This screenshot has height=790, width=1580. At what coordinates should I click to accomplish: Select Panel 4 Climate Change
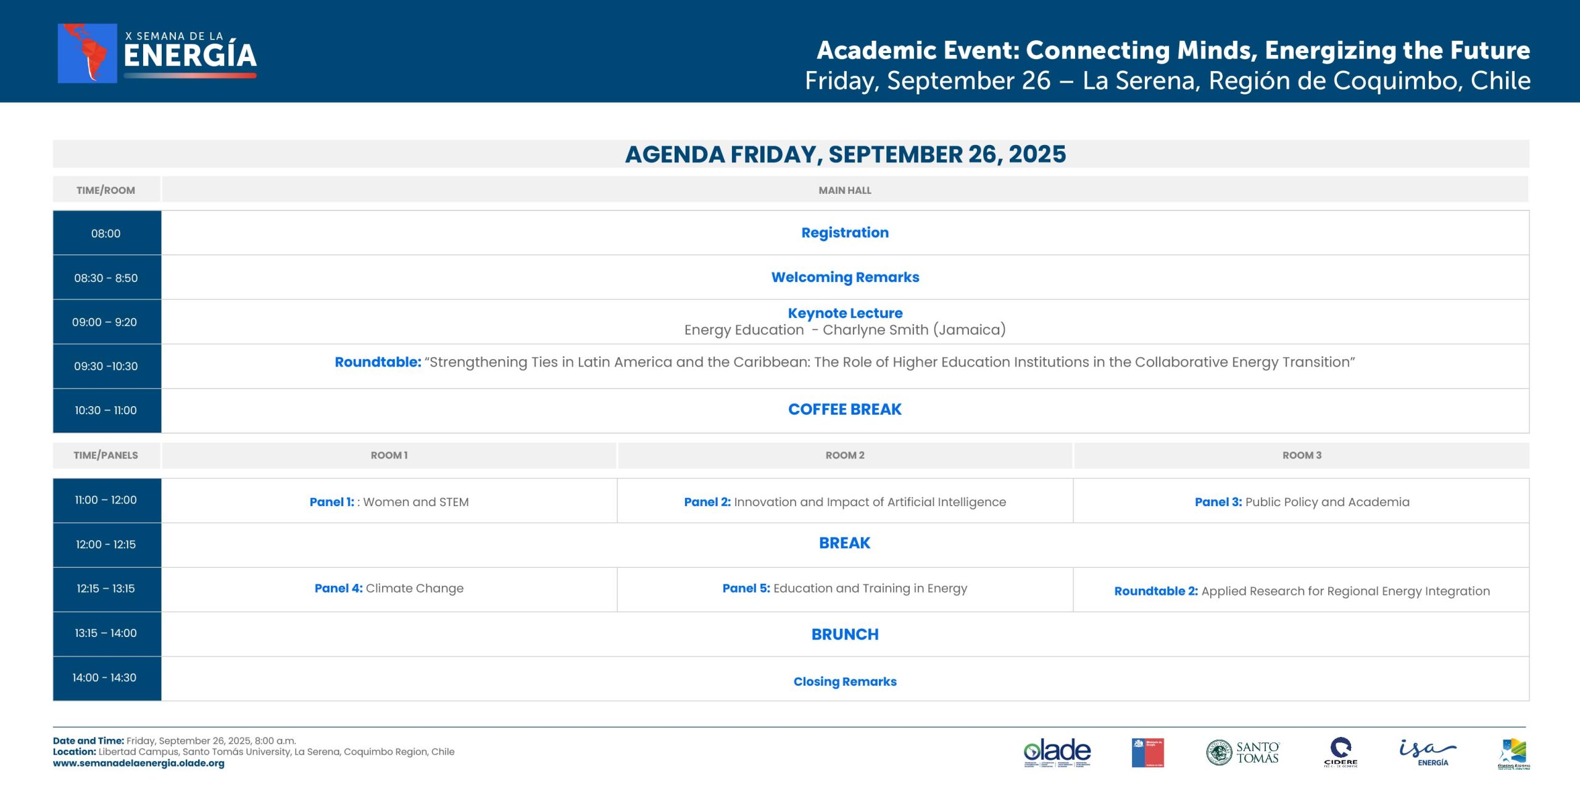point(389,588)
